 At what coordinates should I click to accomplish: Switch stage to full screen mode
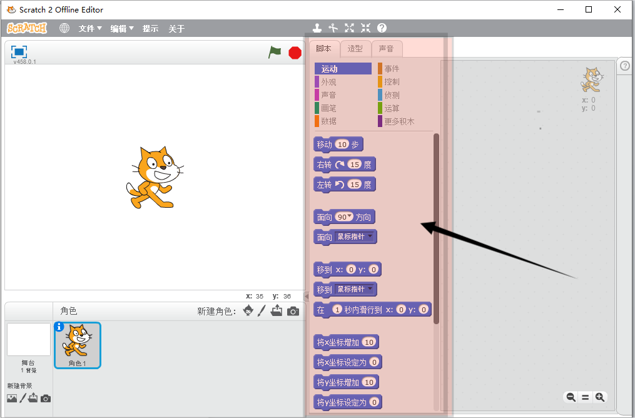pyautogui.click(x=19, y=51)
